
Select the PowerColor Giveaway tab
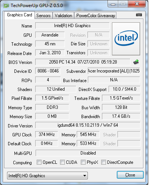point(96,16)
